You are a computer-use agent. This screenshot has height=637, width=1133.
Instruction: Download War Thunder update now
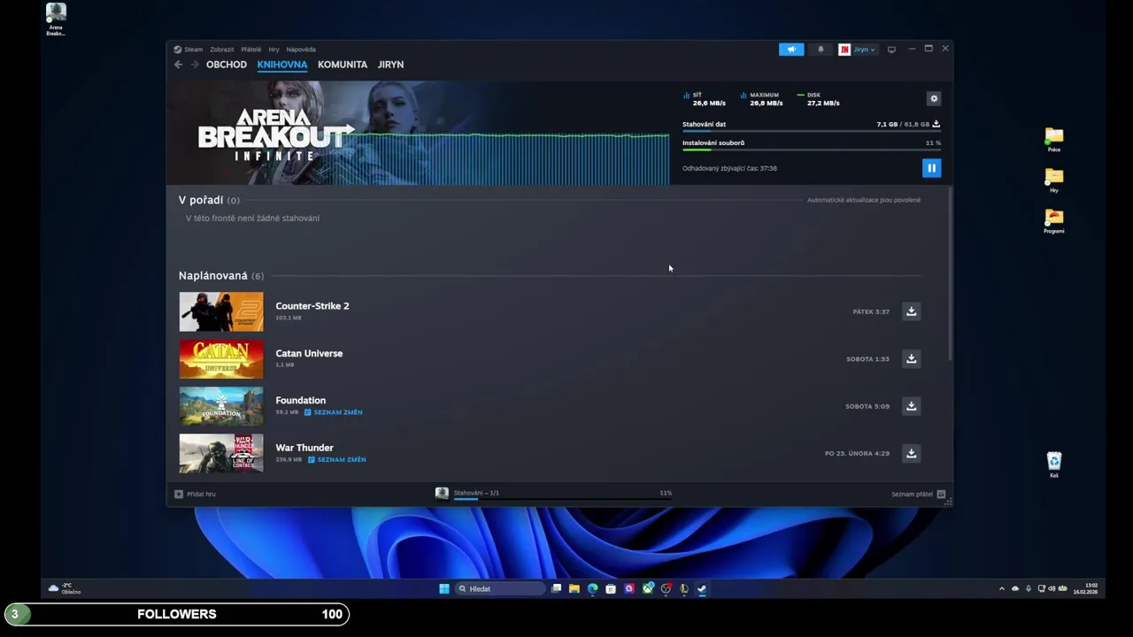(911, 453)
